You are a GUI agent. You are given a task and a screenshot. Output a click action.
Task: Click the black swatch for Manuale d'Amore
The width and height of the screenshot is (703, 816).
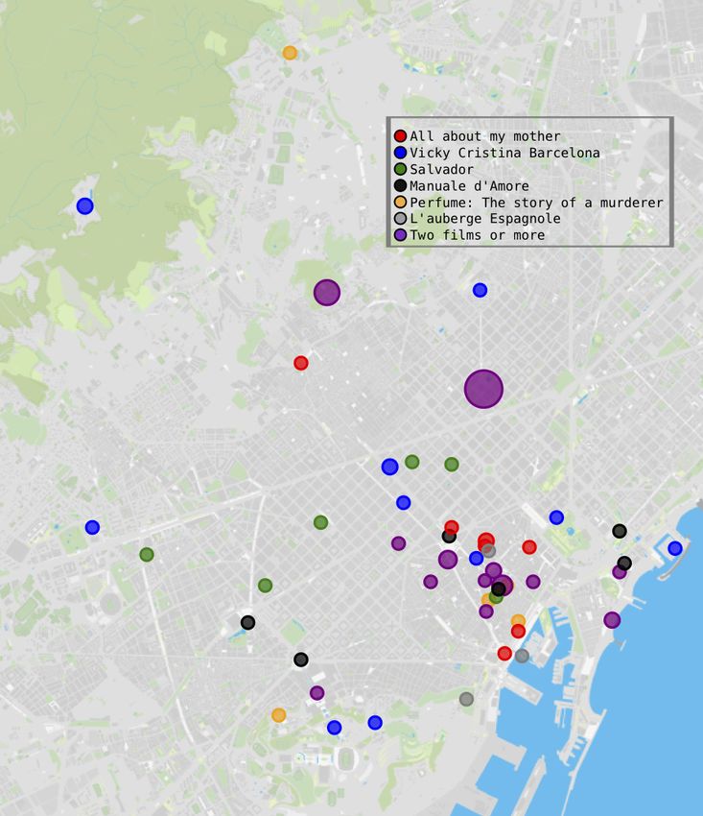(x=400, y=186)
